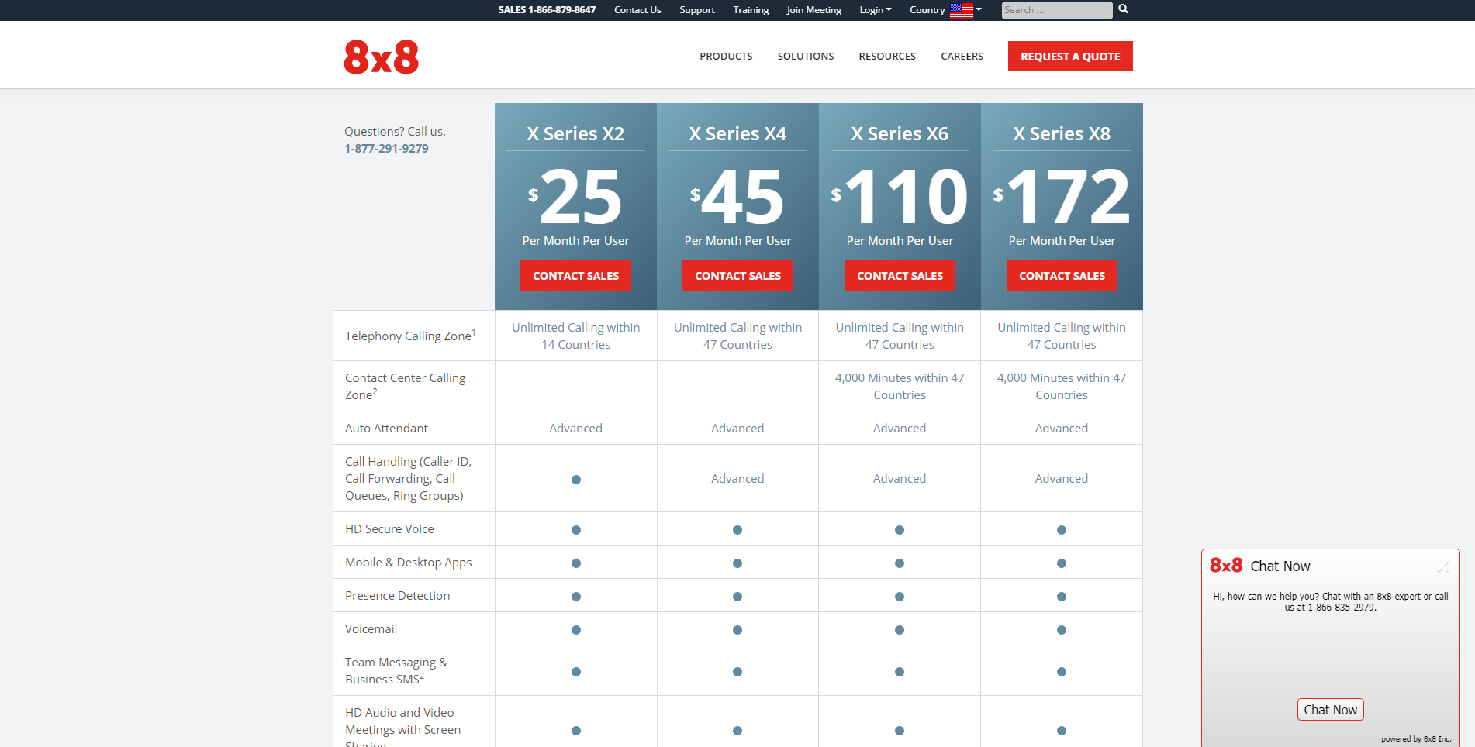
Task: Focus the Search input field
Action: click(1056, 10)
